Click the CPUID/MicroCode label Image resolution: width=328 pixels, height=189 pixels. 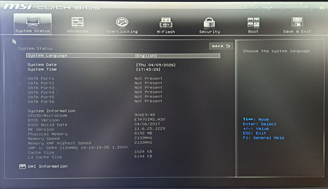48,116
